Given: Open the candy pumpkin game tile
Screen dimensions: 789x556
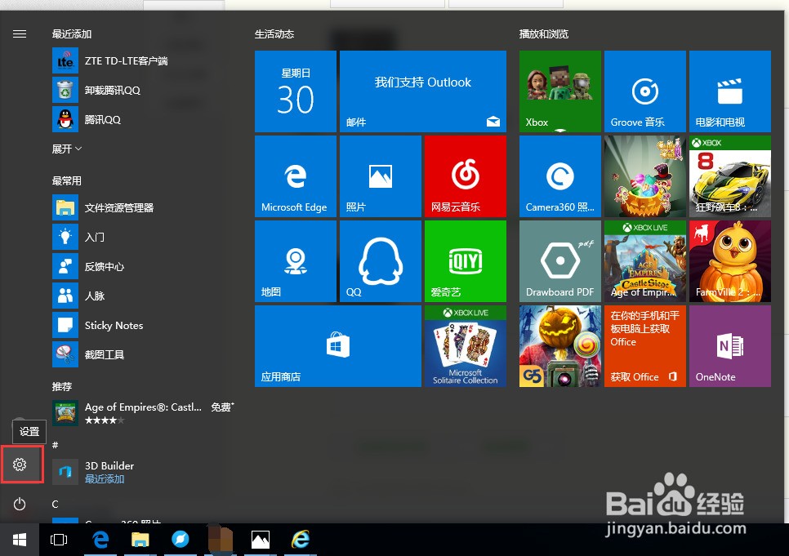Looking at the screenshot, I should click(x=645, y=176).
